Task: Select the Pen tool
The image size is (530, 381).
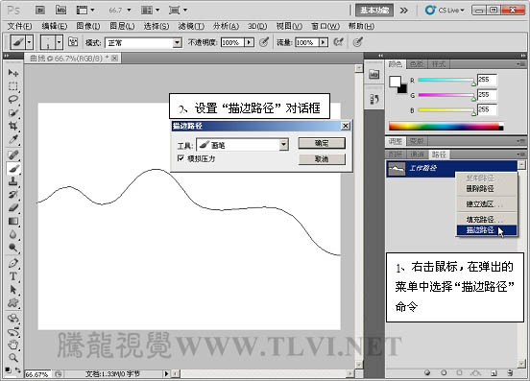Action: pos(13,263)
